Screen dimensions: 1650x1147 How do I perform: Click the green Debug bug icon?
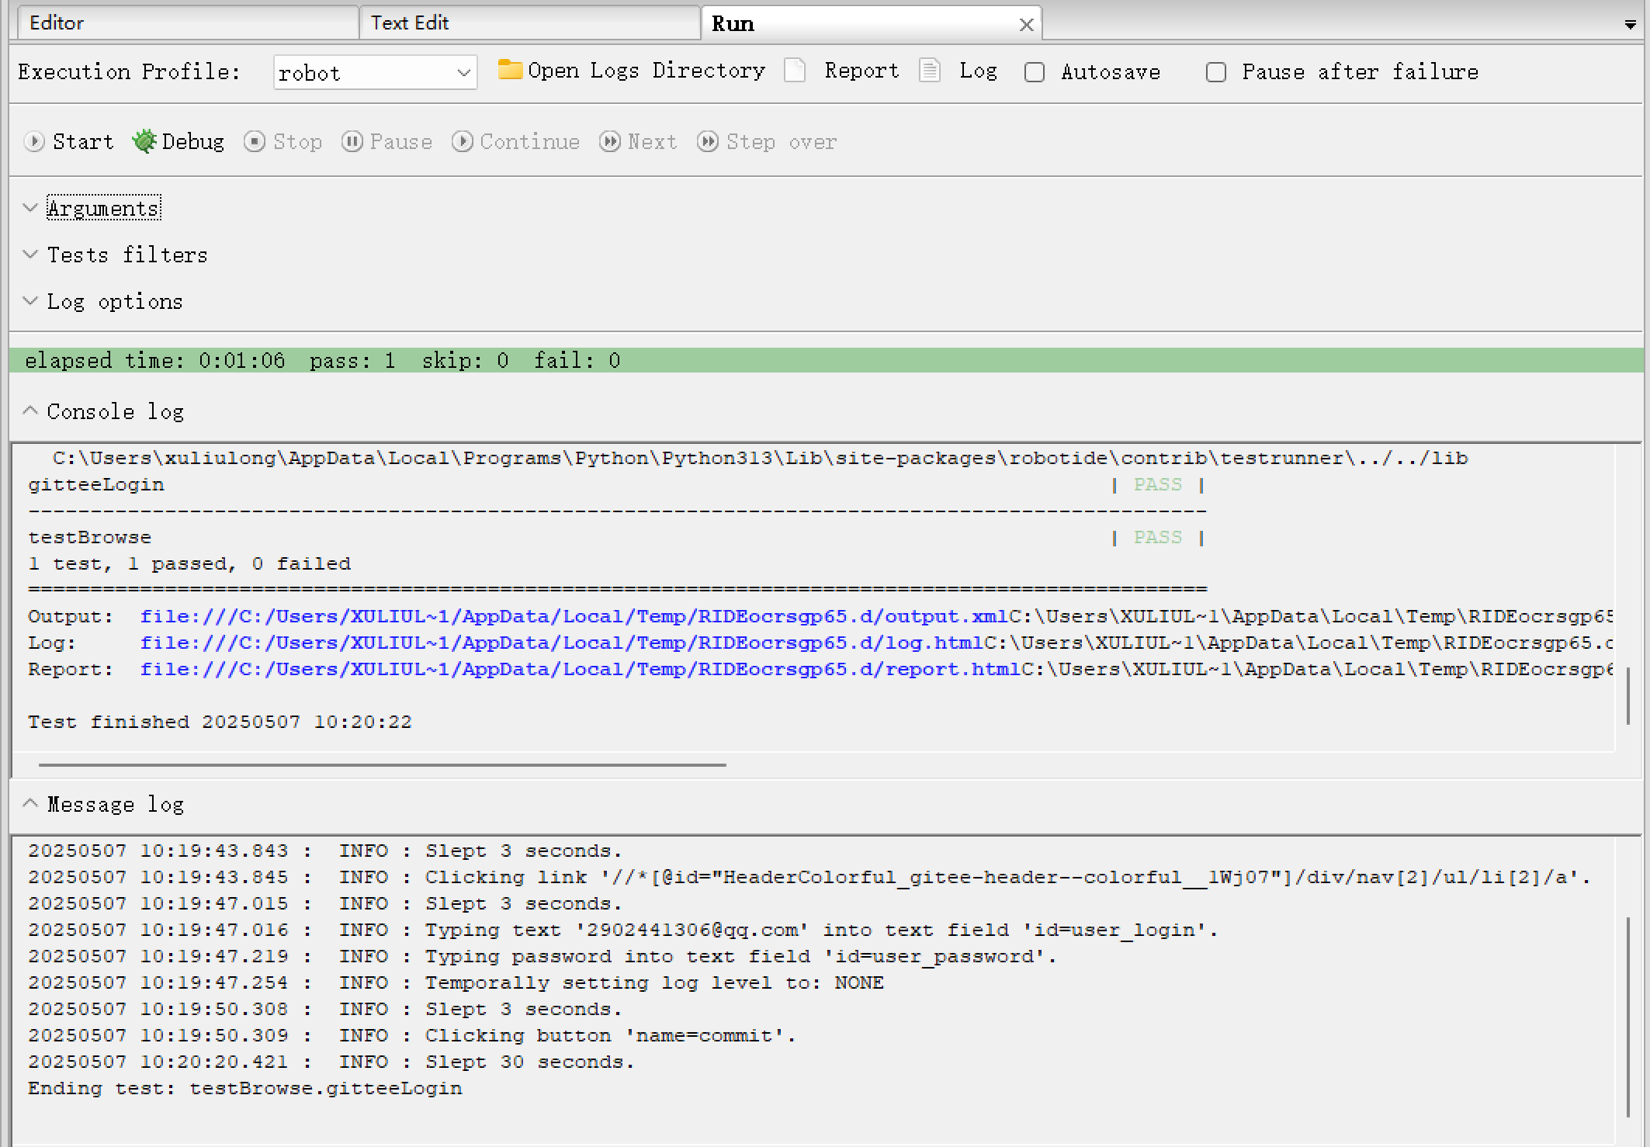144,141
